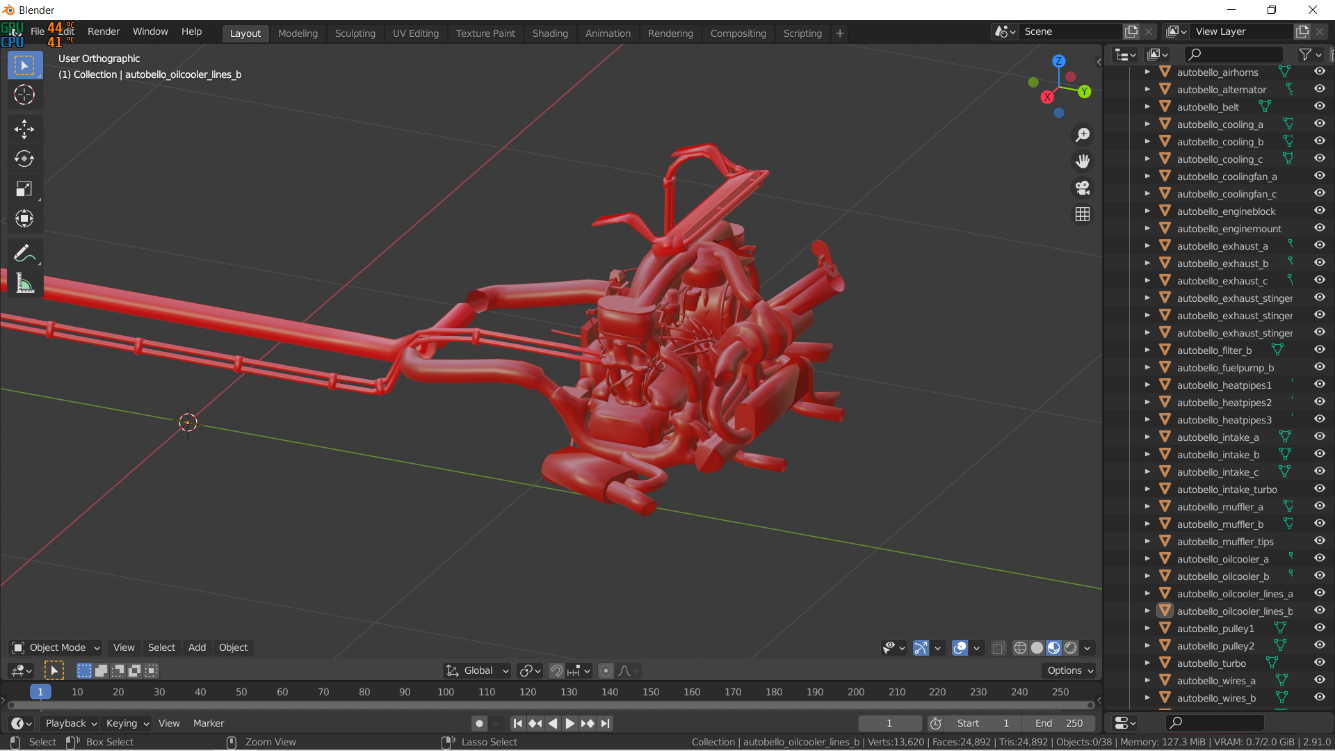Open the Object Mode dropdown
Viewport: 1335px width, 751px height.
(x=56, y=647)
